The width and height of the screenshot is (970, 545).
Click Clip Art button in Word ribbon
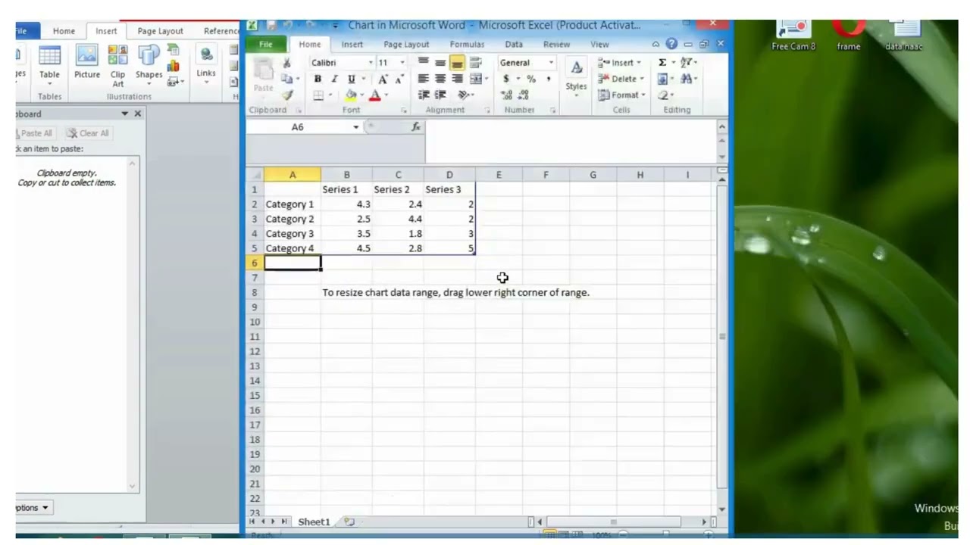(x=117, y=67)
